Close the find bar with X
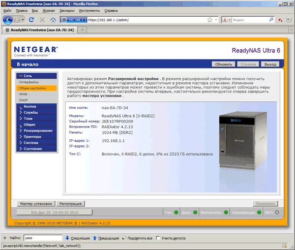295x250 pixels. pyautogui.click(x=5, y=238)
